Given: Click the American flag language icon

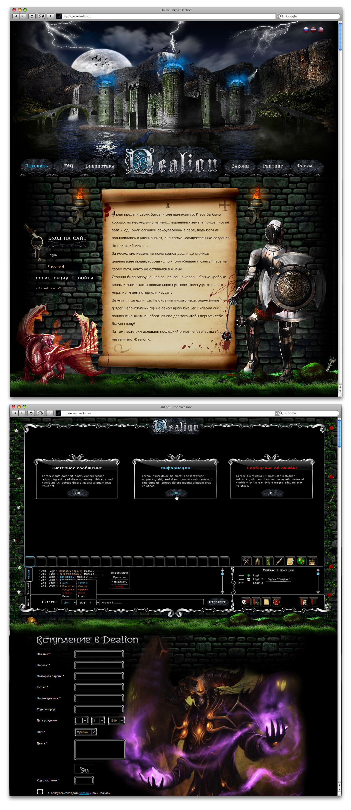Looking at the screenshot, I should 321,30.
